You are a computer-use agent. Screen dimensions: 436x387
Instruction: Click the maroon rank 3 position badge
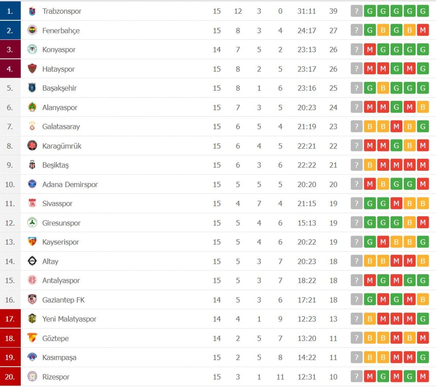coord(10,50)
